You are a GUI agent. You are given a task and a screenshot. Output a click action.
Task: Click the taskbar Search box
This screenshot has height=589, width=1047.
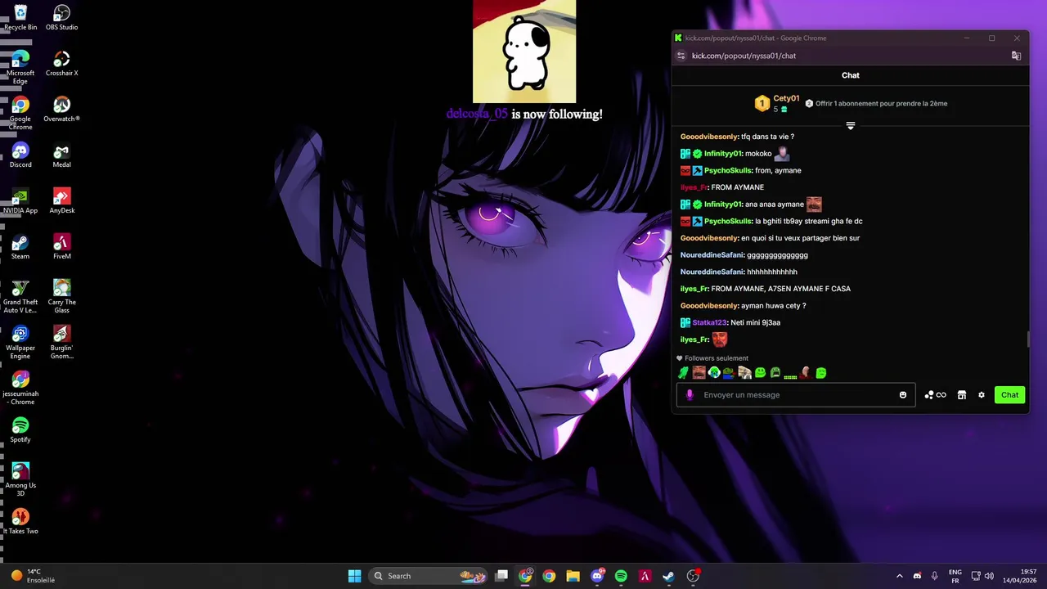tap(429, 576)
